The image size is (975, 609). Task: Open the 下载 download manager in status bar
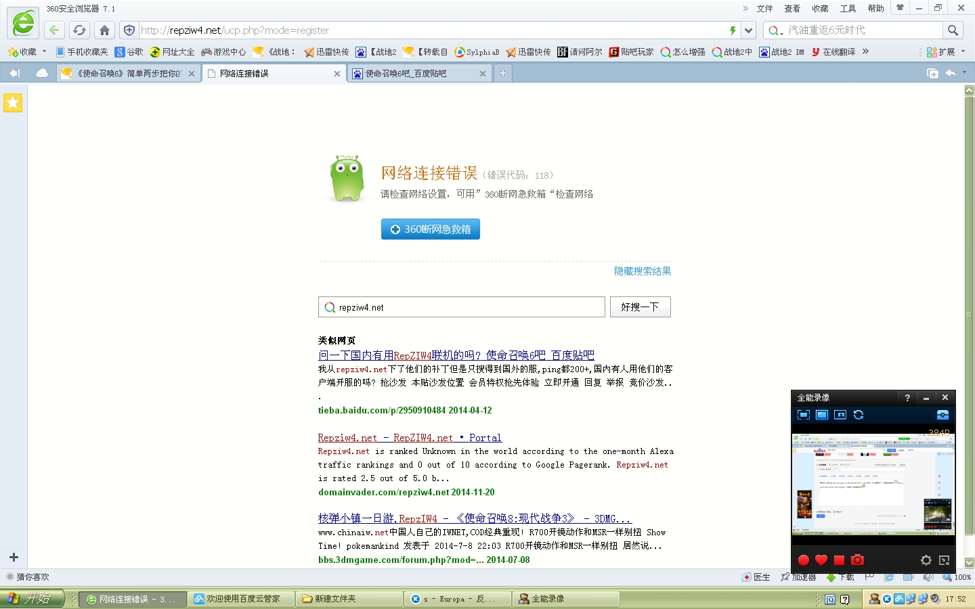pos(840,577)
